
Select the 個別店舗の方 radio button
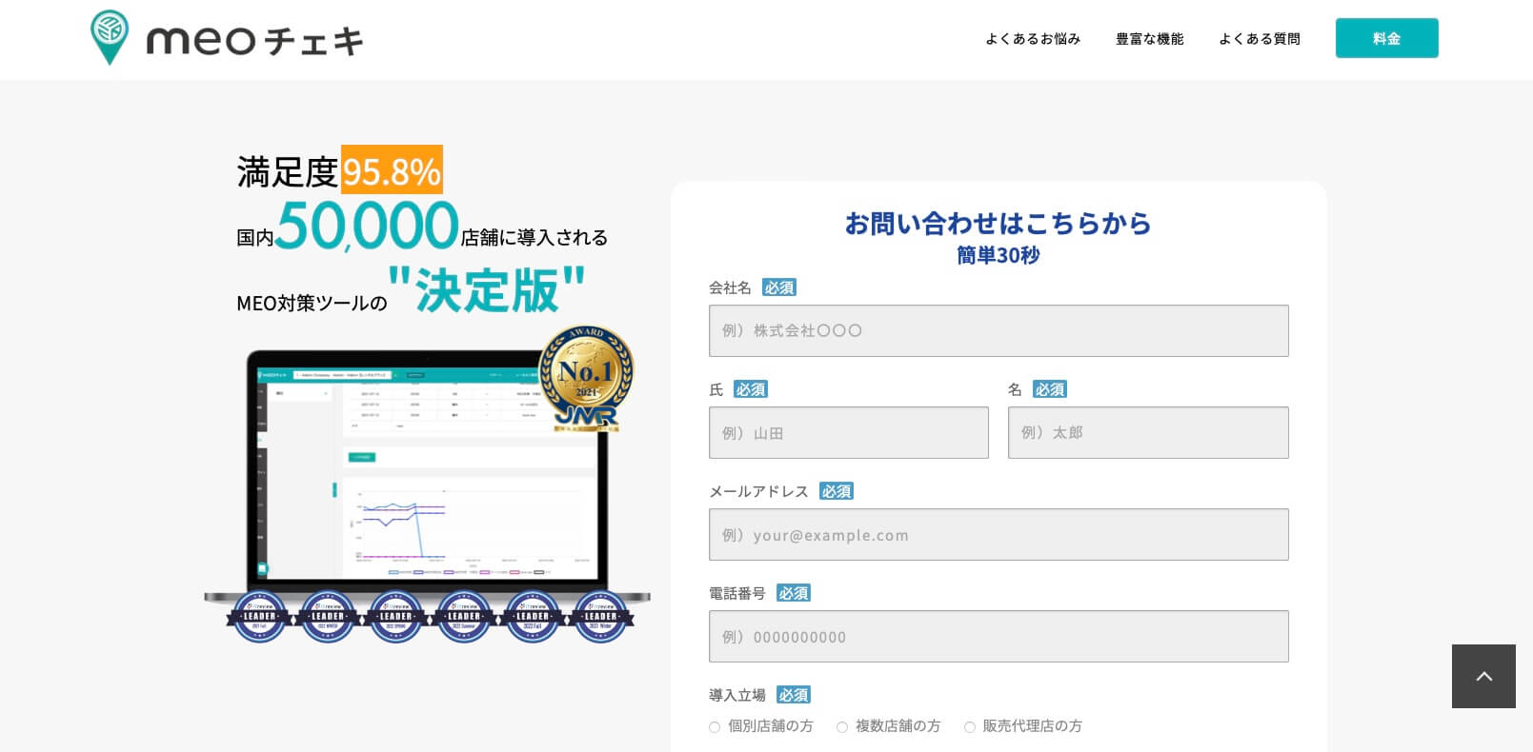coord(715,727)
